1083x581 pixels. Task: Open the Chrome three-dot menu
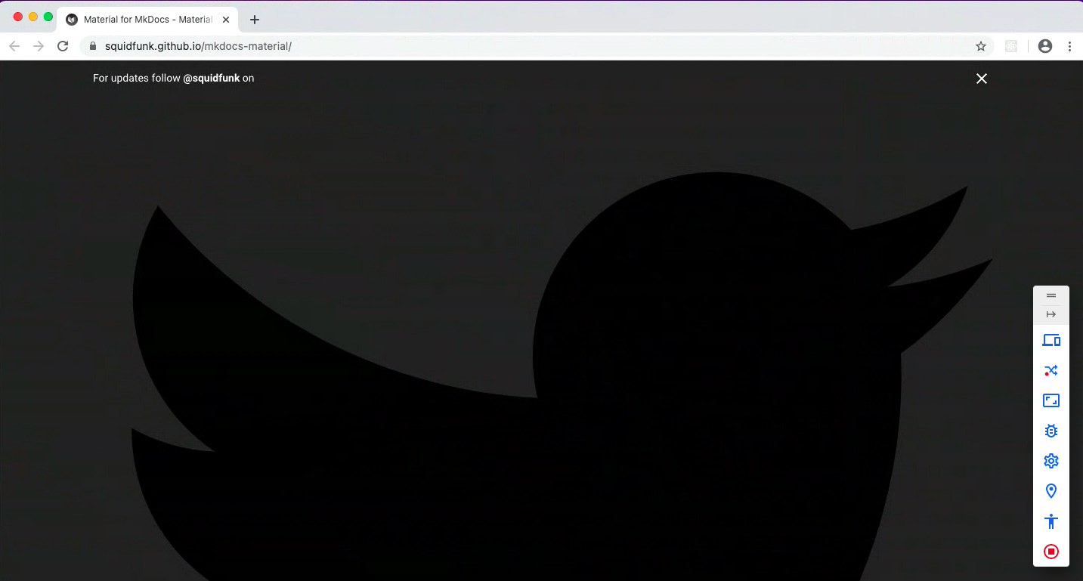tap(1070, 46)
